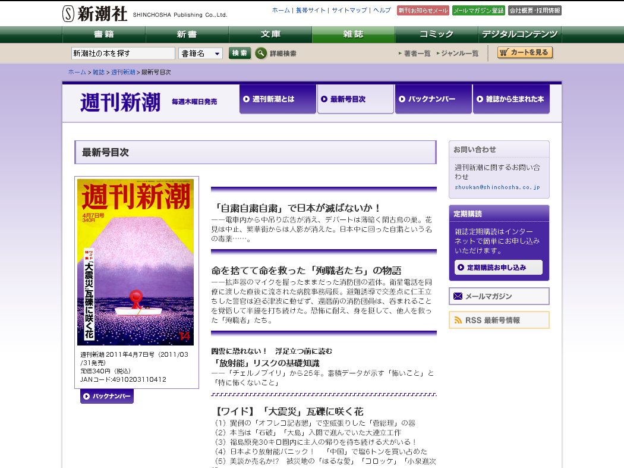Click the 週刊新潮 title logo

(x=120, y=102)
